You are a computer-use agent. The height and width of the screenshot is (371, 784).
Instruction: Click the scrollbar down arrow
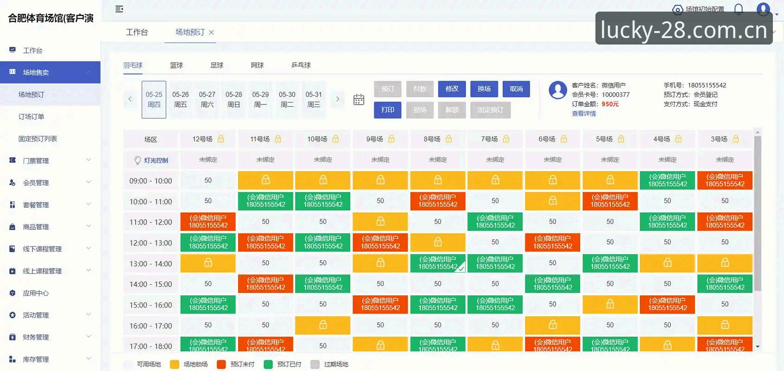(x=758, y=346)
